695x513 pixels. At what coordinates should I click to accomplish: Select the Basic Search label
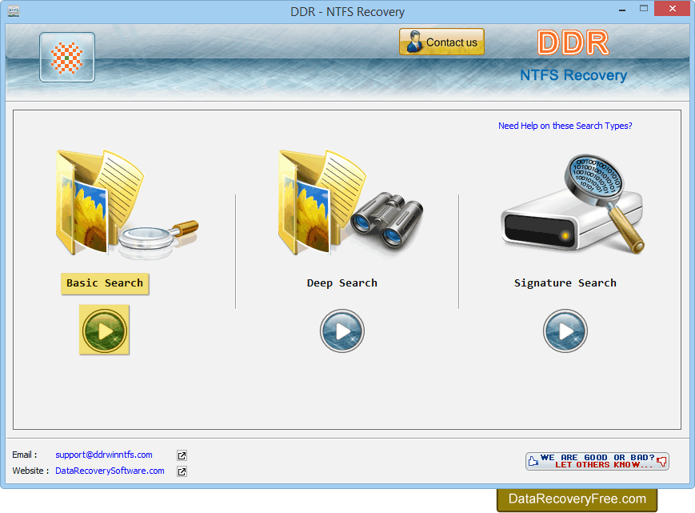[105, 283]
